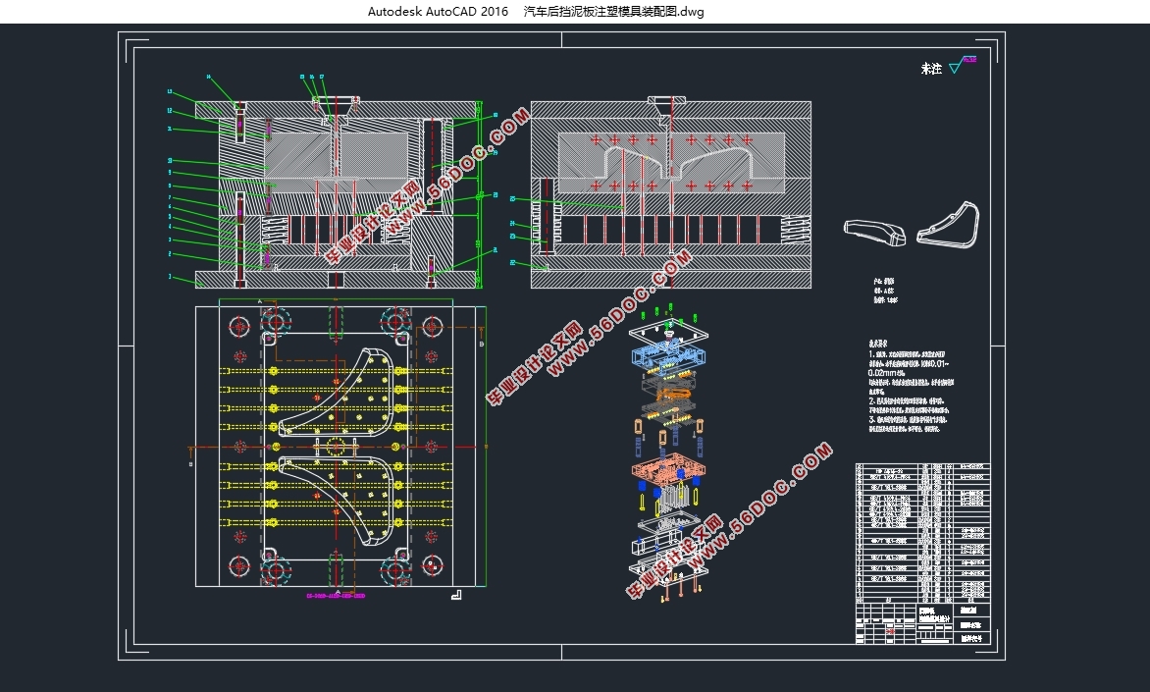This screenshot has width=1150, height=692.
Task: Click the sprue circle at plan view center
Action: (336, 447)
